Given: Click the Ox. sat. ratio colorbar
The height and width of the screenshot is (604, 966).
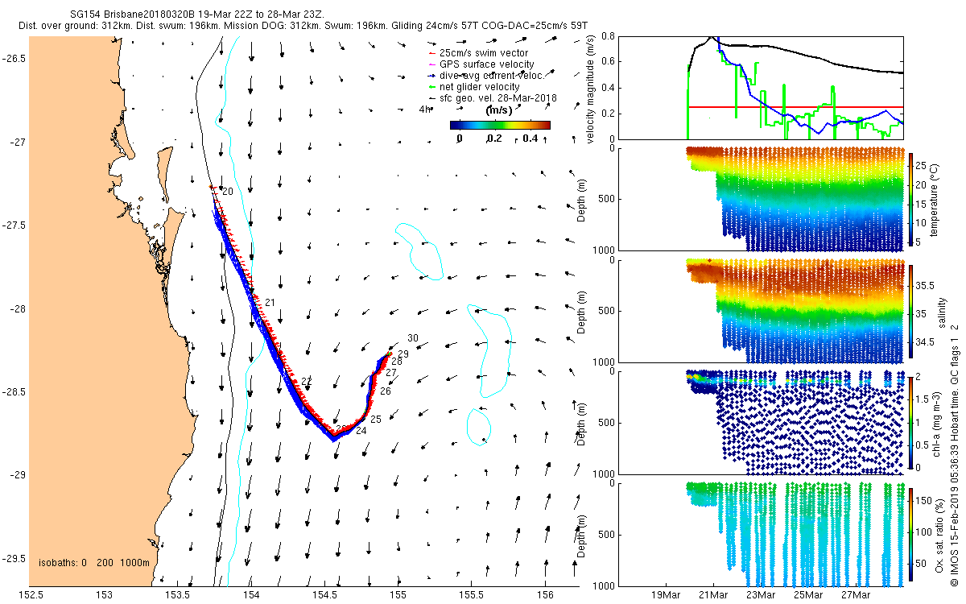Looking at the screenshot, I should [x=913, y=534].
